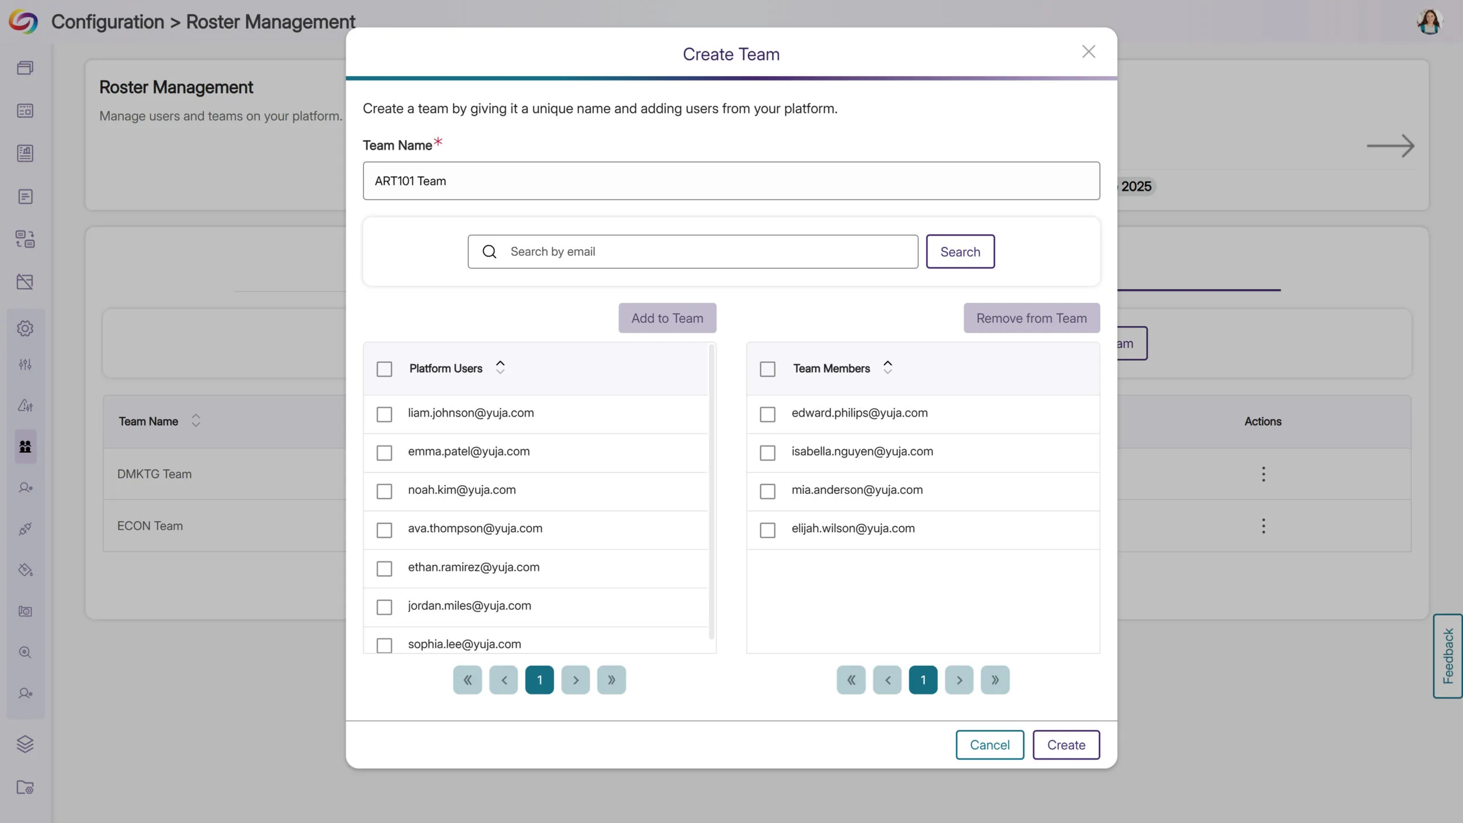The image size is (1463, 823).
Task: Click the Platform Users list scrollbar
Action: pos(711,492)
